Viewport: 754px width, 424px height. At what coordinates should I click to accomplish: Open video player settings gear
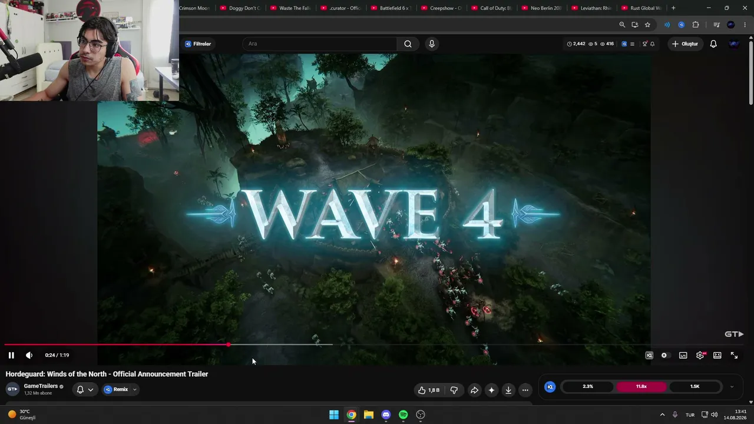700,355
